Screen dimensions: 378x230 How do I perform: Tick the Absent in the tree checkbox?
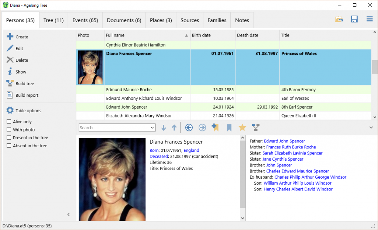[9, 145]
